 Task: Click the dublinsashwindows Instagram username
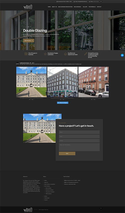[x=24, y=63]
